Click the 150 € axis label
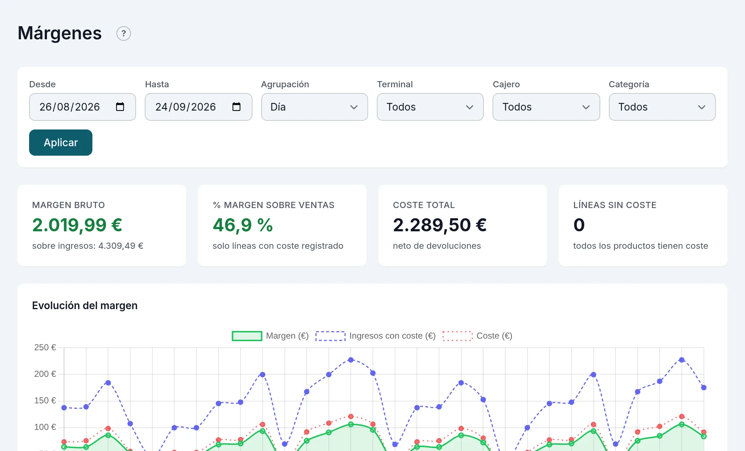The width and height of the screenshot is (745, 451). (x=45, y=400)
